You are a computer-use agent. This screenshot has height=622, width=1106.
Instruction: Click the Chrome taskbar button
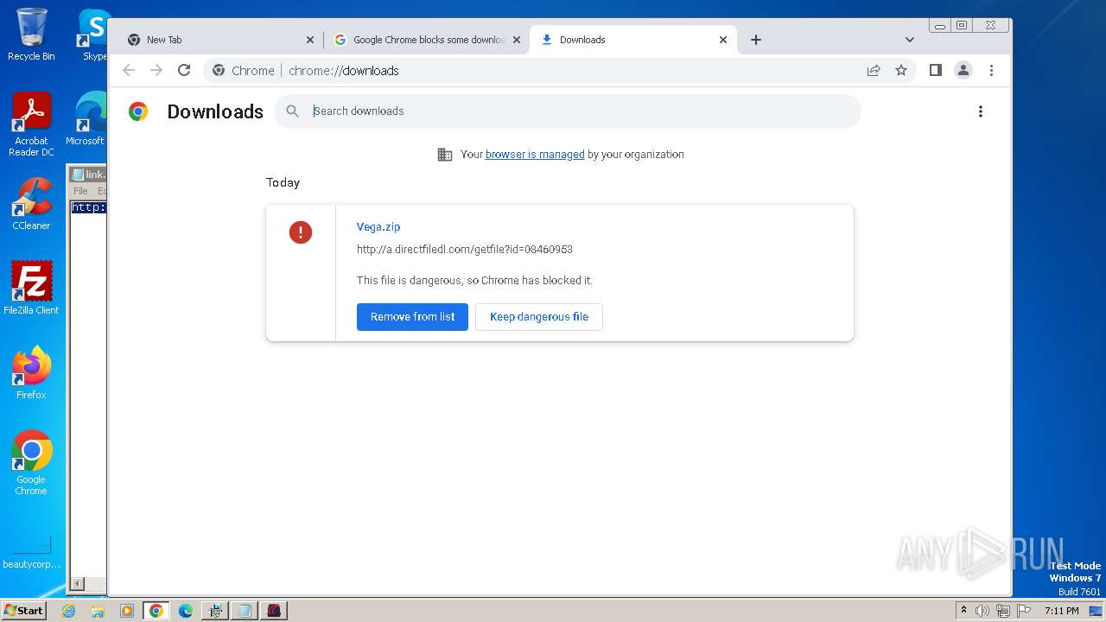pos(156,611)
